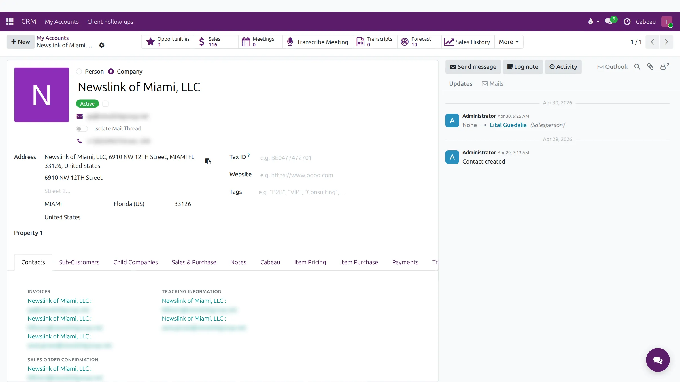680x382 pixels.
Task: Open the conversations icon with badge 3
Action: [x=609, y=21]
